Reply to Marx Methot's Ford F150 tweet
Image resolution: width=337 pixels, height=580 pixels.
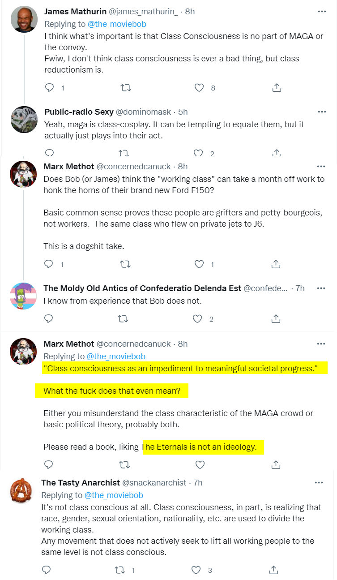[49, 264]
